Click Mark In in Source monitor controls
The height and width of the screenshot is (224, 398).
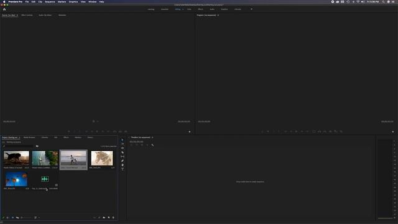coord(75,131)
